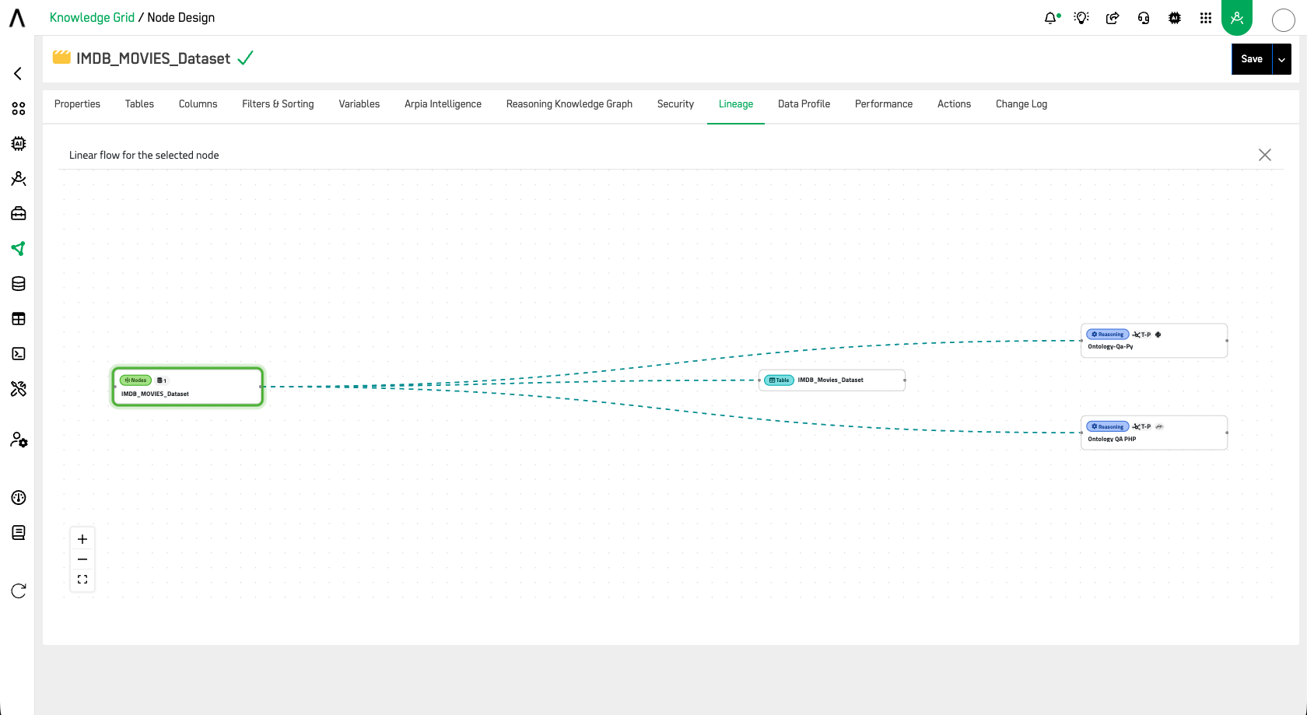Click Reasoning badge on Ontology-Qa-Py node
This screenshot has height=715, width=1307.
[1108, 335]
